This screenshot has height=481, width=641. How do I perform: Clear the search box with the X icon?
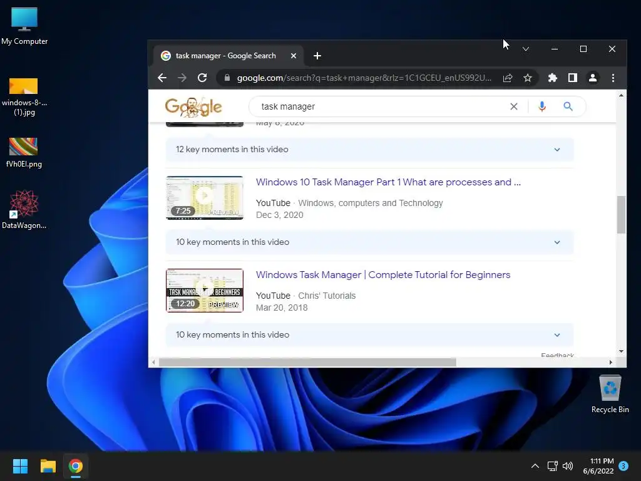click(514, 106)
